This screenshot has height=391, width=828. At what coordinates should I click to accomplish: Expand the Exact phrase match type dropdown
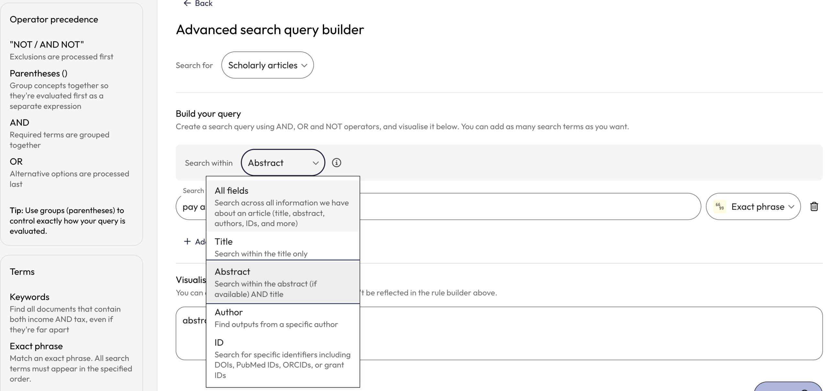pos(754,206)
